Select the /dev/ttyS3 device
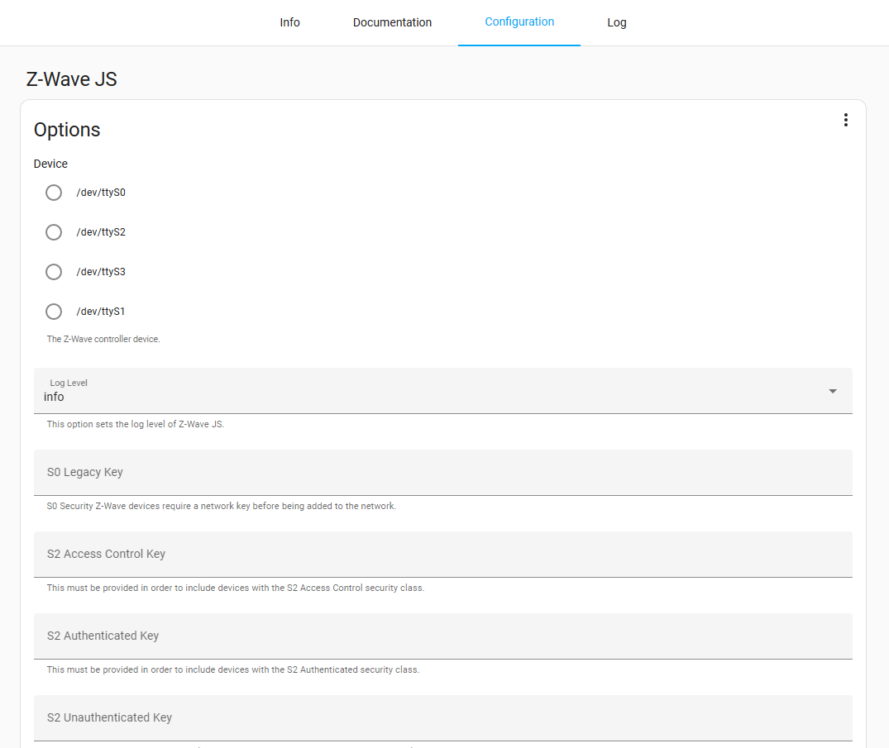The width and height of the screenshot is (889, 748). tap(53, 271)
